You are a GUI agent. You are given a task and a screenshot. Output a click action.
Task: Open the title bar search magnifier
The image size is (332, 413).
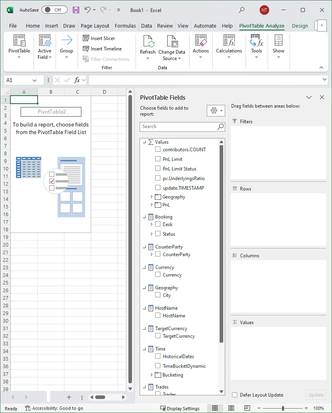tap(242, 10)
